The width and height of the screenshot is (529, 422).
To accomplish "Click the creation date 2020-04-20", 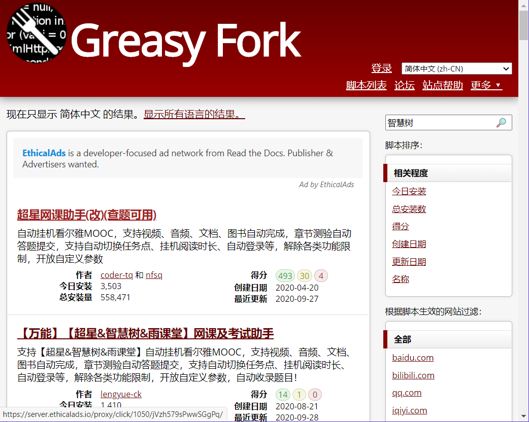I will click(297, 288).
